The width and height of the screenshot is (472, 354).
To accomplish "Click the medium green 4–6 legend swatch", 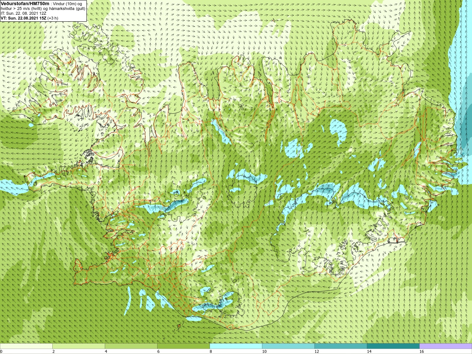I will (x=131, y=346).
